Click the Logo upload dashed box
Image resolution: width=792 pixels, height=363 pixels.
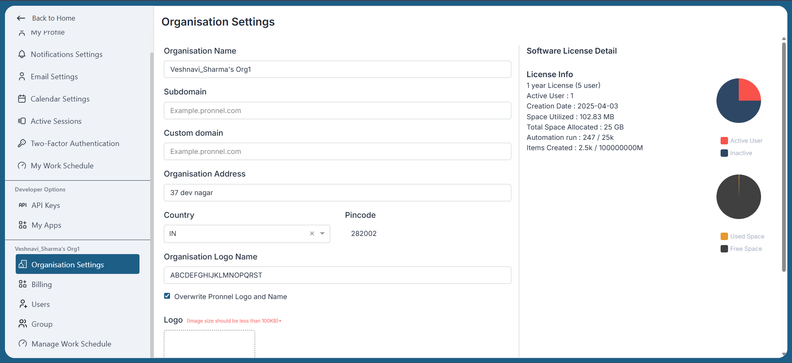click(209, 344)
